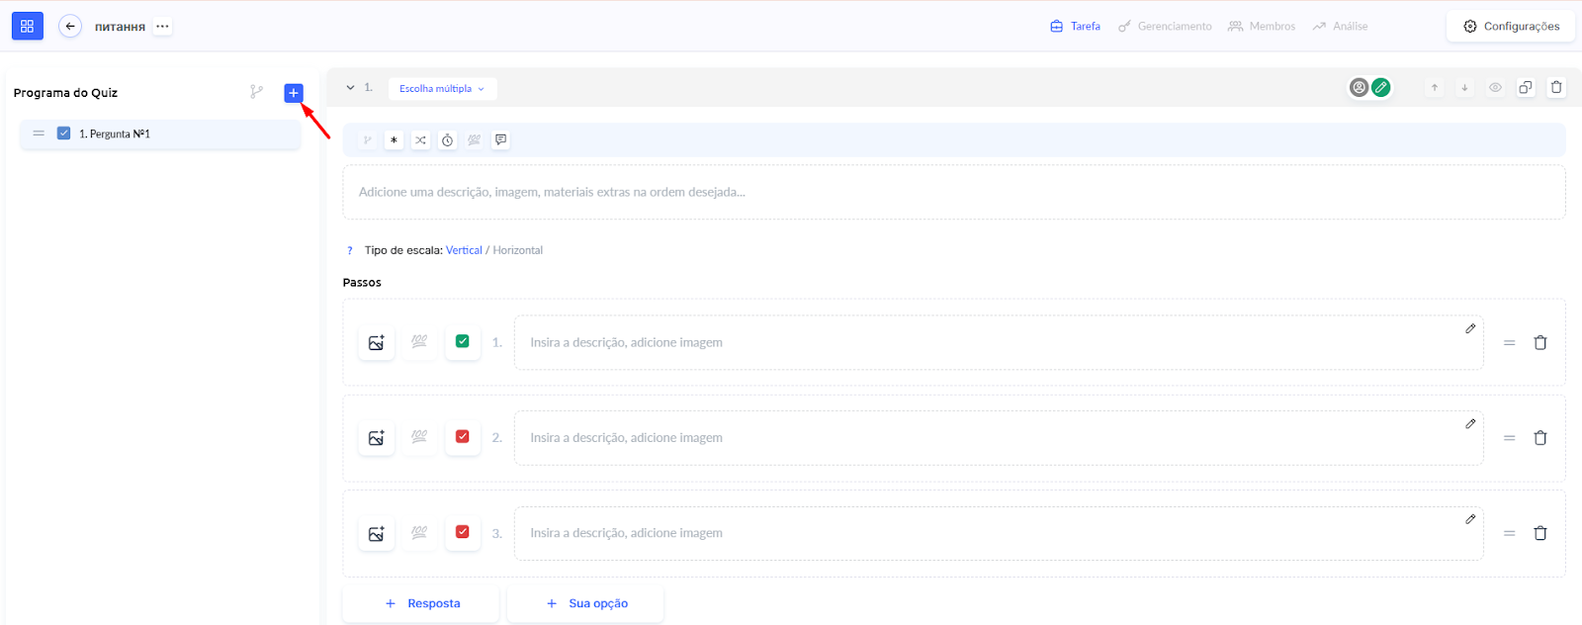Click the asterisk required-question icon

(x=394, y=140)
